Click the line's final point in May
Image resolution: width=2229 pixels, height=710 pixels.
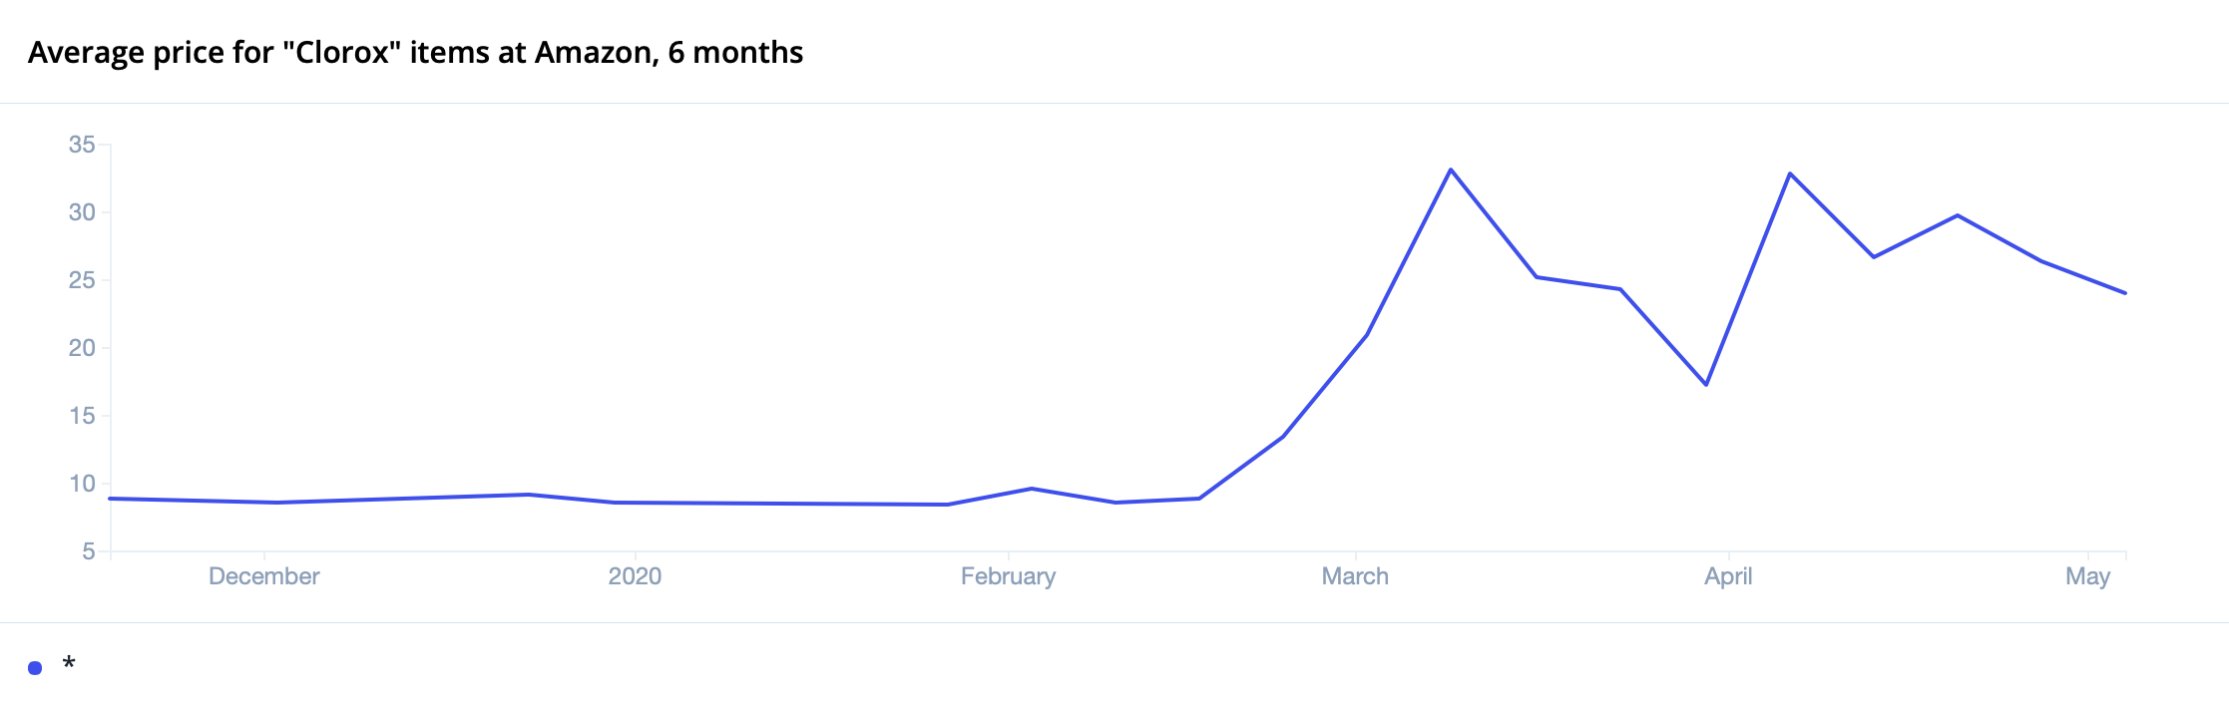point(2125,293)
